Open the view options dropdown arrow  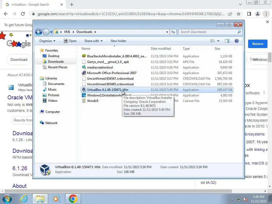pos(218,41)
